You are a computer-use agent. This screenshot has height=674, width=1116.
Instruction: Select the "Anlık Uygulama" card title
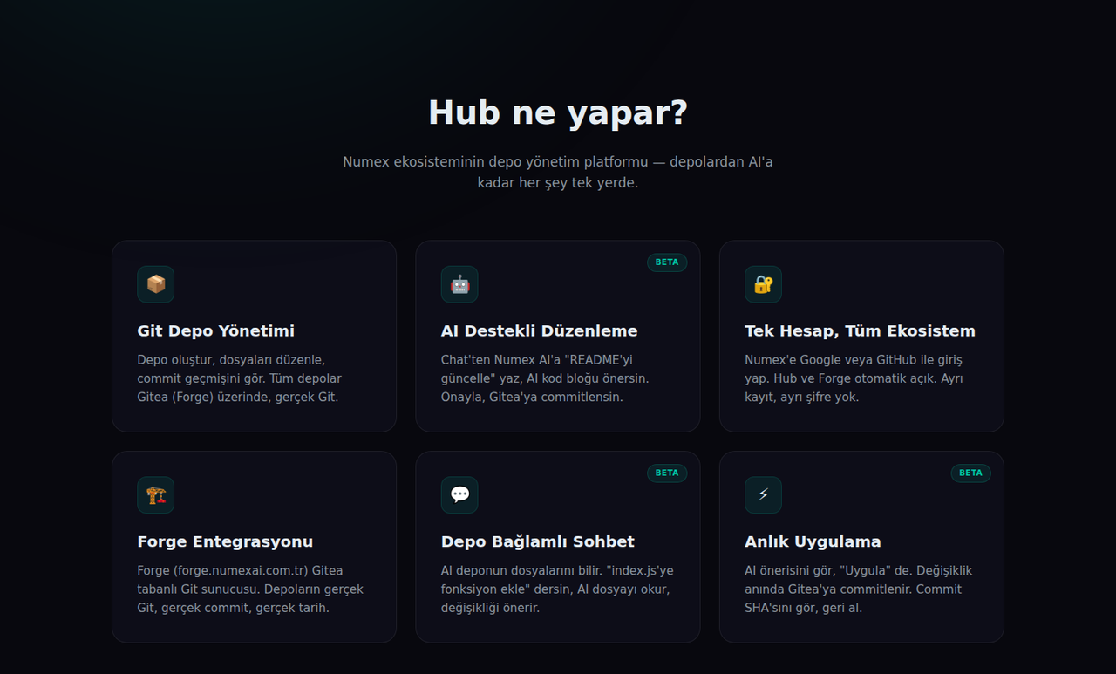[813, 542]
